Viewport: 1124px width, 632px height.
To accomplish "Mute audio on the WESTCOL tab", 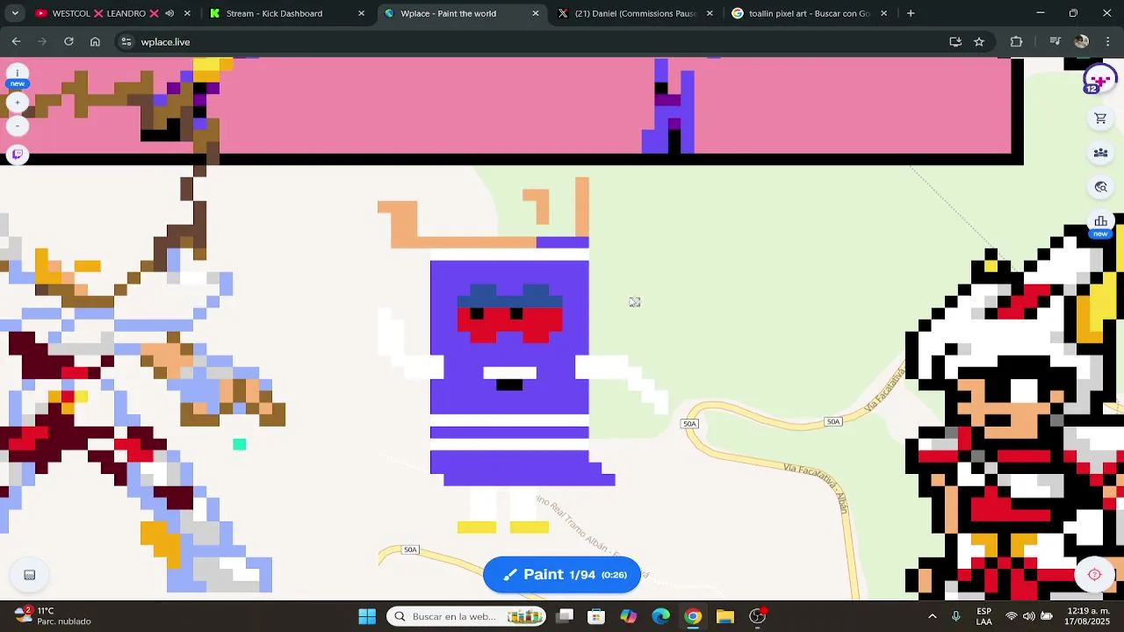I will click(169, 13).
